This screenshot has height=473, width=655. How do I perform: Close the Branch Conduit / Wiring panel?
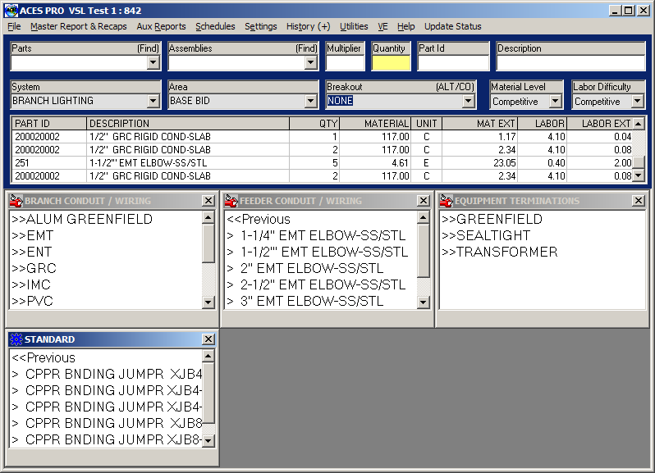208,201
